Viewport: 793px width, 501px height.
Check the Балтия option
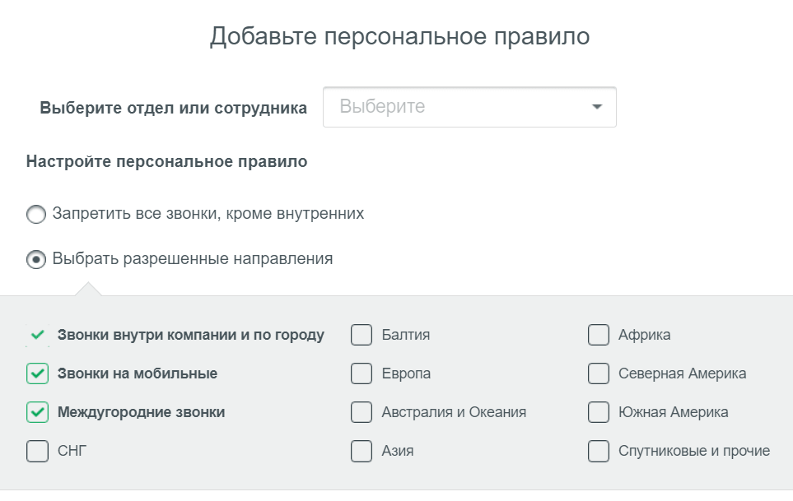(361, 335)
